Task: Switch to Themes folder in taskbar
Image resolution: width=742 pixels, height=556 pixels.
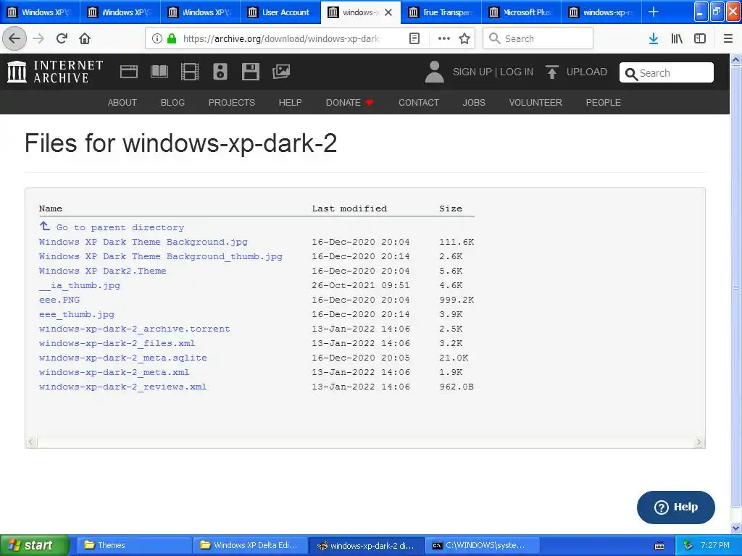Action: click(x=133, y=545)
